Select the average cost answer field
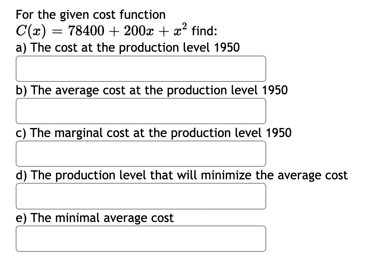This screenshot has width=373, height=260. click(x=141, y=111)
